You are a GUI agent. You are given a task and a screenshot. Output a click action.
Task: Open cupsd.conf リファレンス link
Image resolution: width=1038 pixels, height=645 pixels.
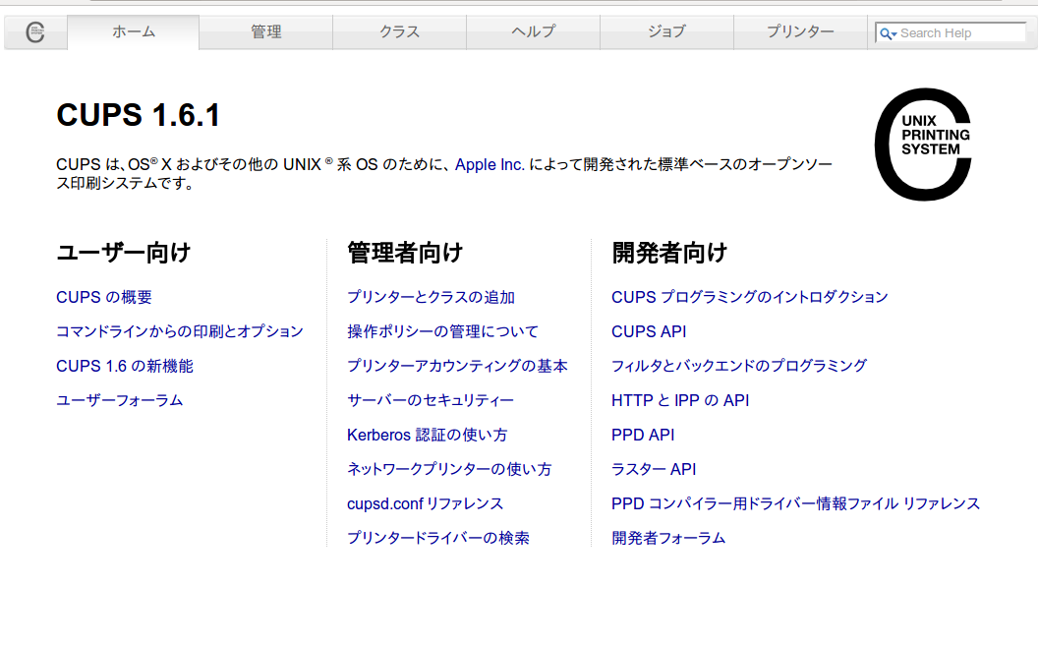click(x=425, y=503)
